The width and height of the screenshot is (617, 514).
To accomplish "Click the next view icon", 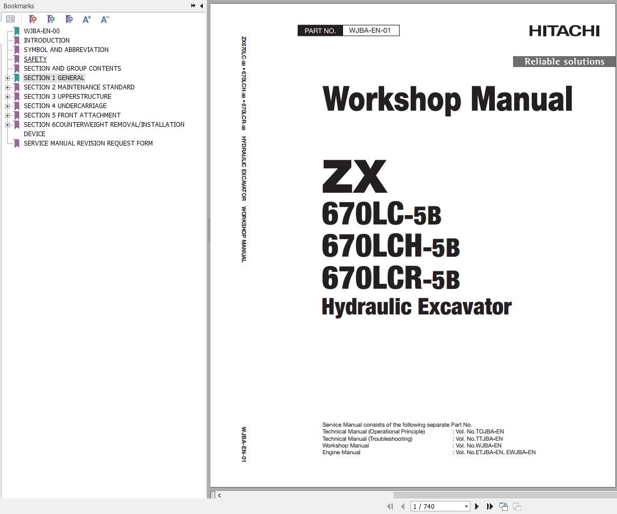I will pyautogui.click(x=517, y=507).
